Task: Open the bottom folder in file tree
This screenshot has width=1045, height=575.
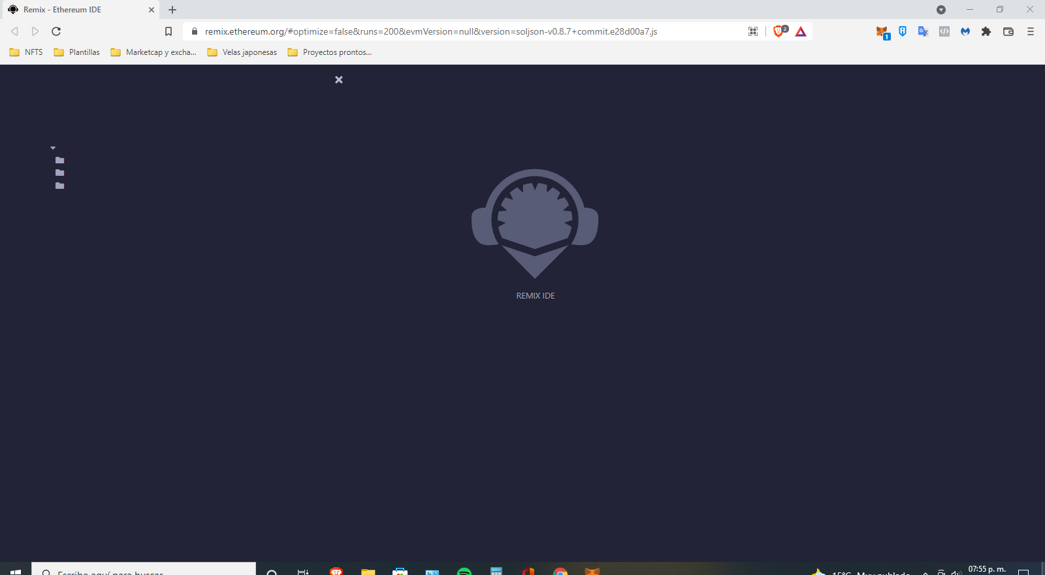Action: tap(59, 186)
